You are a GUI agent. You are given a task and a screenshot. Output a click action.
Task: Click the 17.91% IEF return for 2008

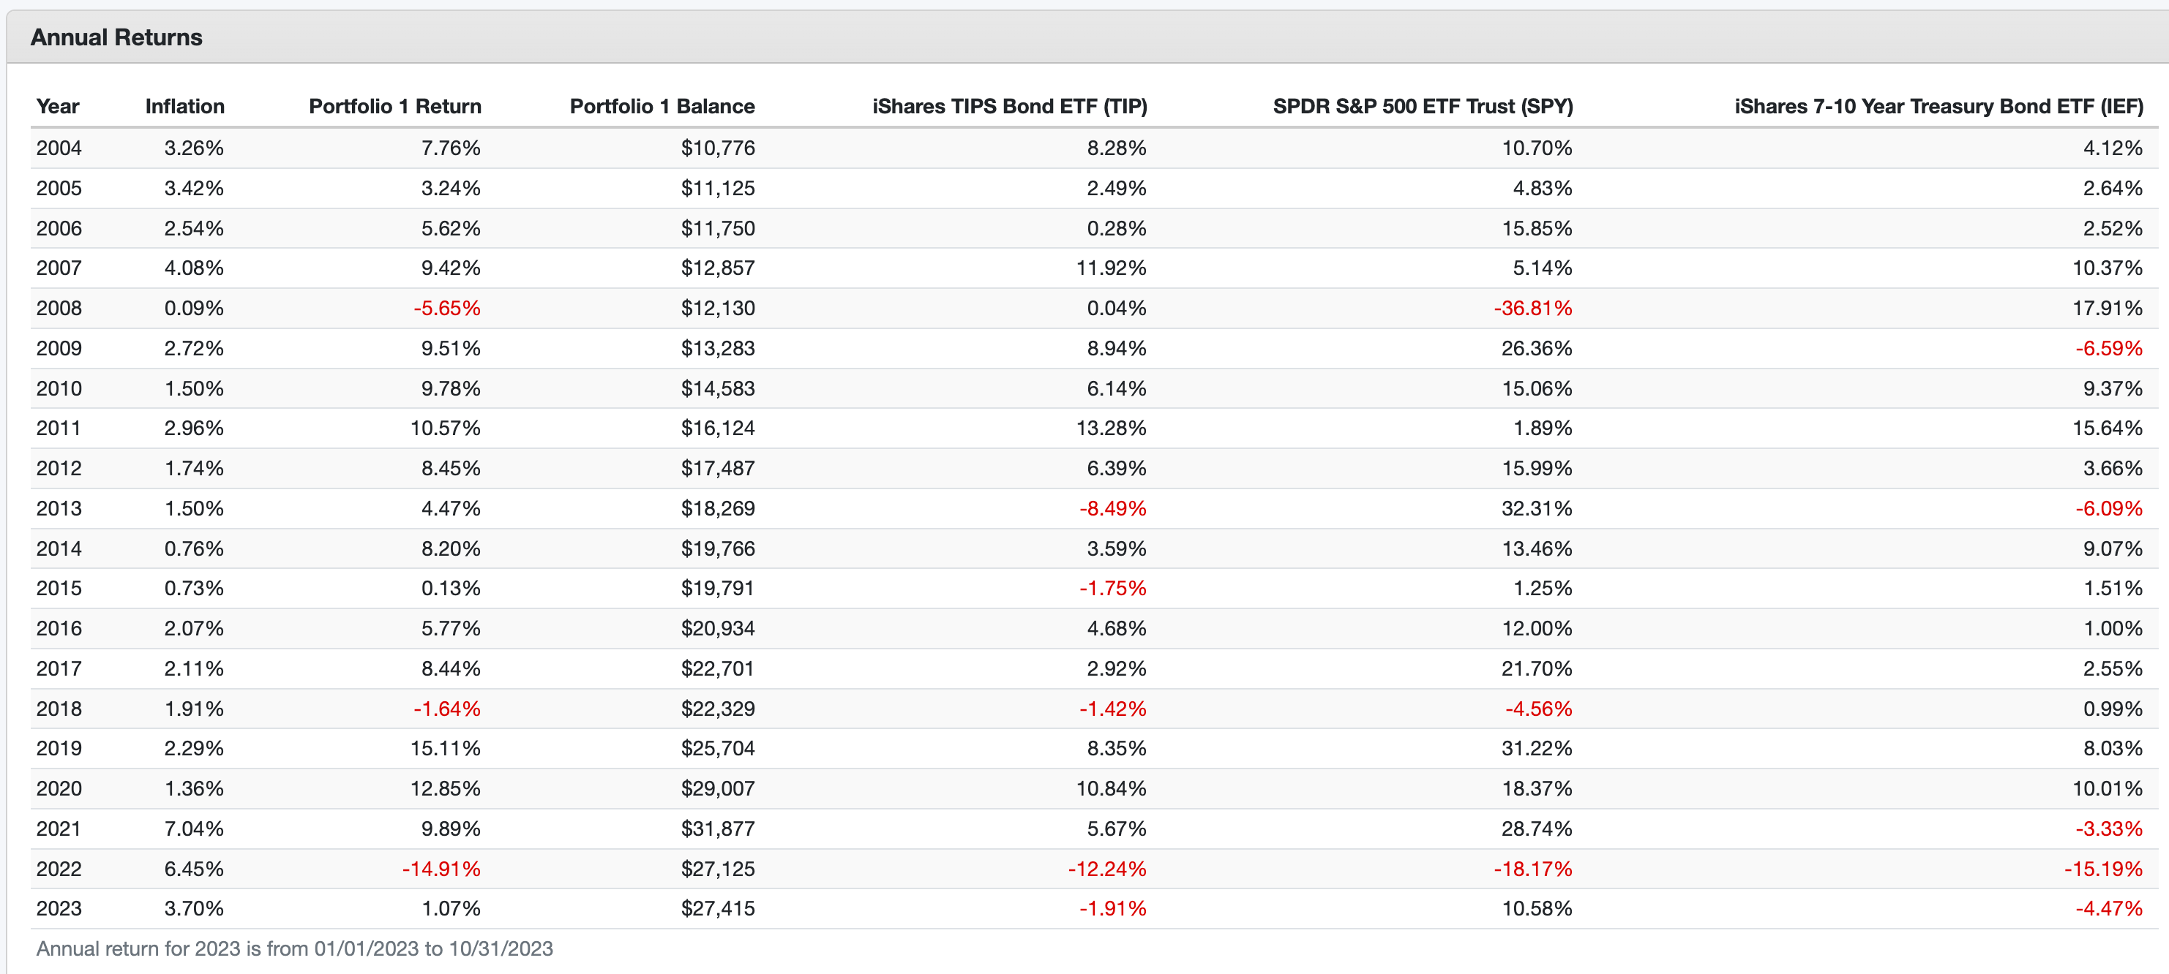[2107, 308]
